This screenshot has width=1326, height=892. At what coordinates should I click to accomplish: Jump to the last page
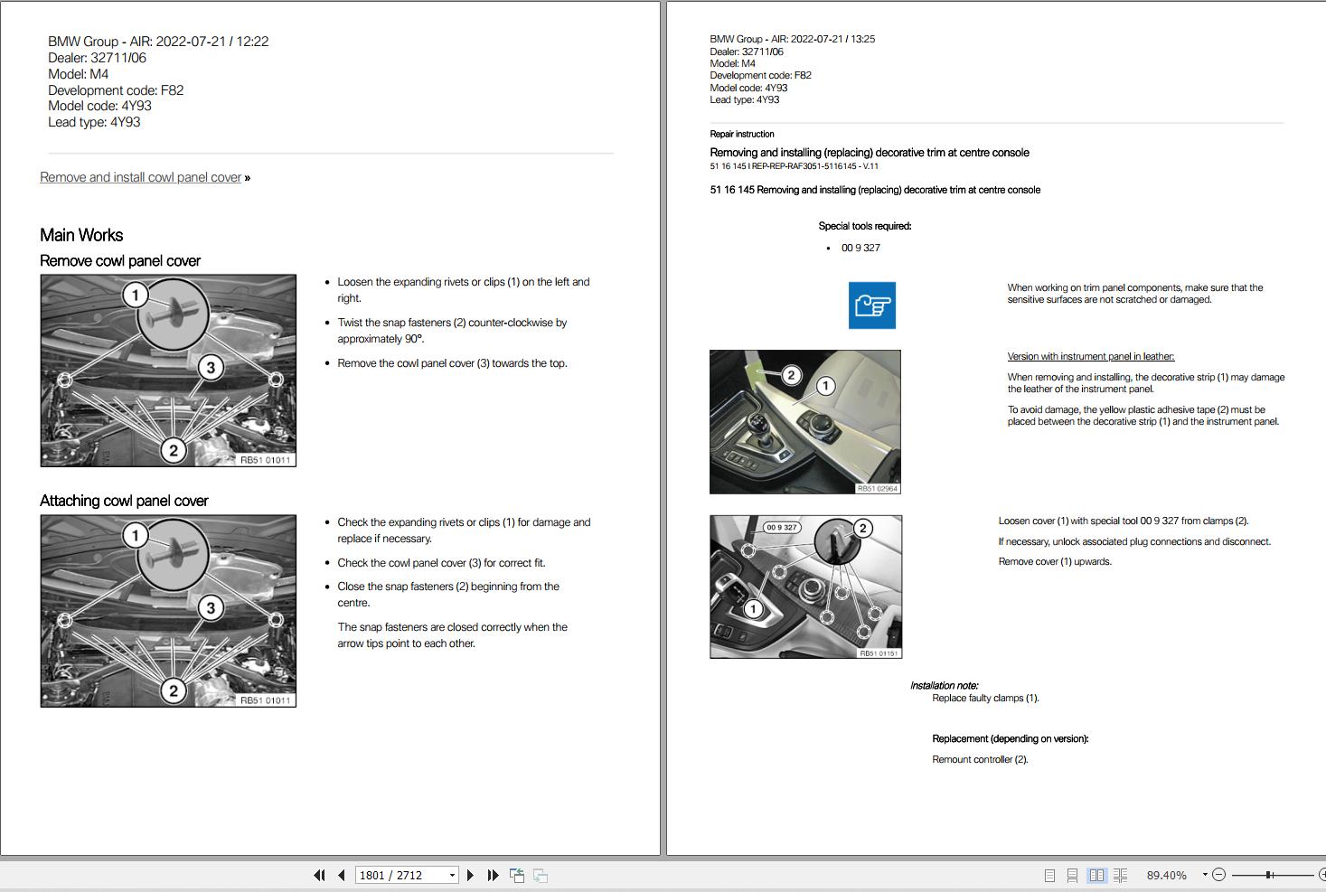click(493, 875)
